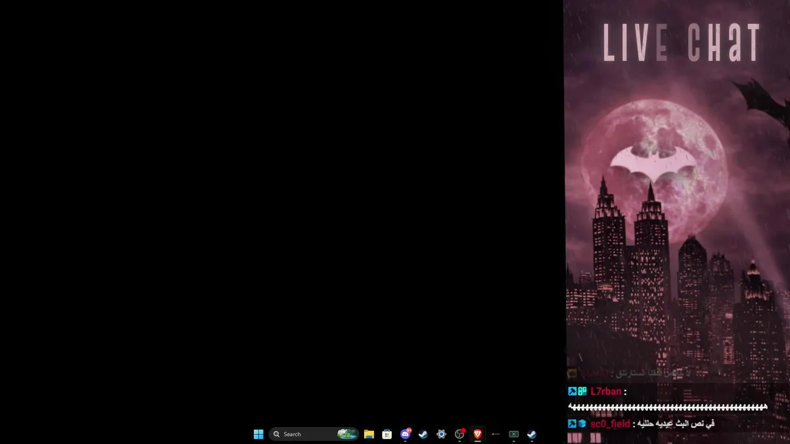Image resolution: width=790 pixels, height=444 pixels.
Task: Open the Windows Start menu
Action: click(259, 434)
